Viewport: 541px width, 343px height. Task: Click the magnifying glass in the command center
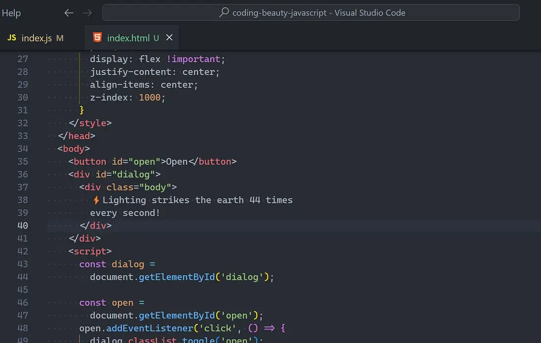point(224,12)
